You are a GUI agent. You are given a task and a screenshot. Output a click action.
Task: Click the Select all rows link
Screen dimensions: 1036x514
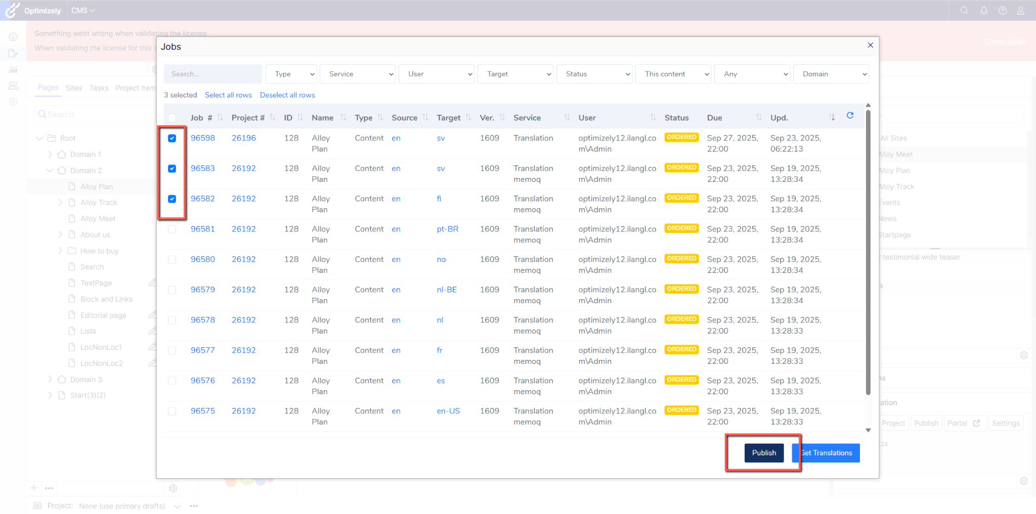(x=228, y=95)
